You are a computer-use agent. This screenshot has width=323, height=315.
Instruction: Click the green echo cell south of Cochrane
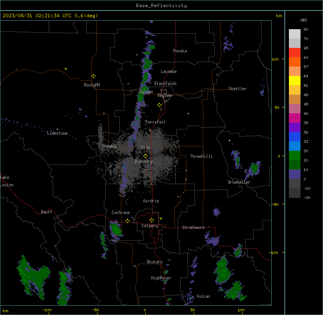[116, 229]
